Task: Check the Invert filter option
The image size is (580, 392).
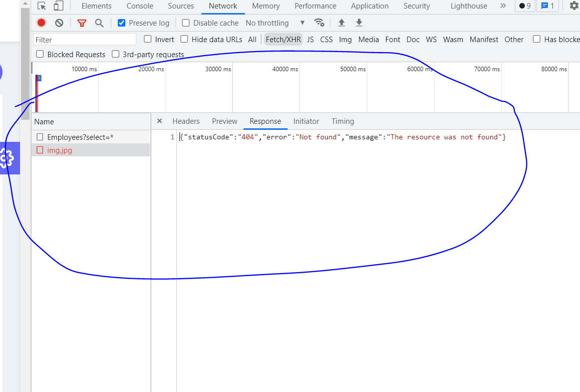Action: (x=147, y=39)
